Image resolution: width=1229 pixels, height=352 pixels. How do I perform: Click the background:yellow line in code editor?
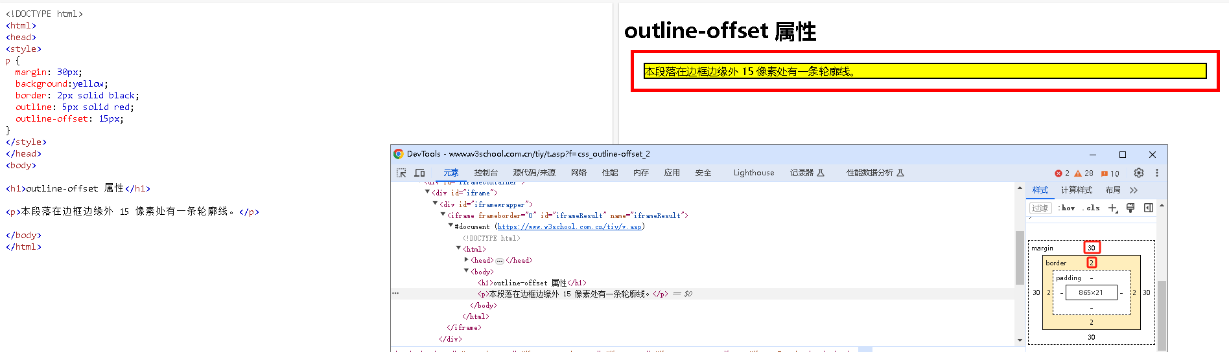[x=62, y=84]
